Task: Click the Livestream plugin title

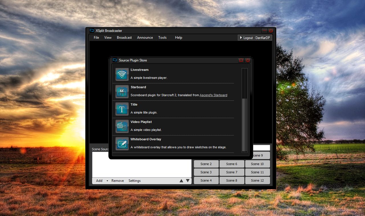Action: pos(139,70)
